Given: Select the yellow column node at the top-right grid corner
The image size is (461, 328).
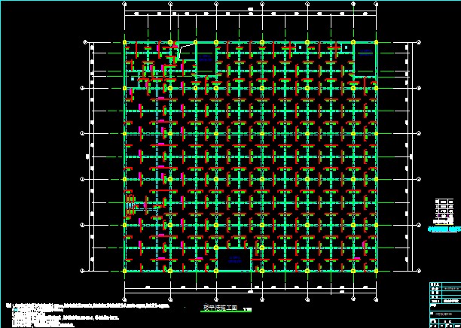Looking at the screenshot, I should point(376,43).
